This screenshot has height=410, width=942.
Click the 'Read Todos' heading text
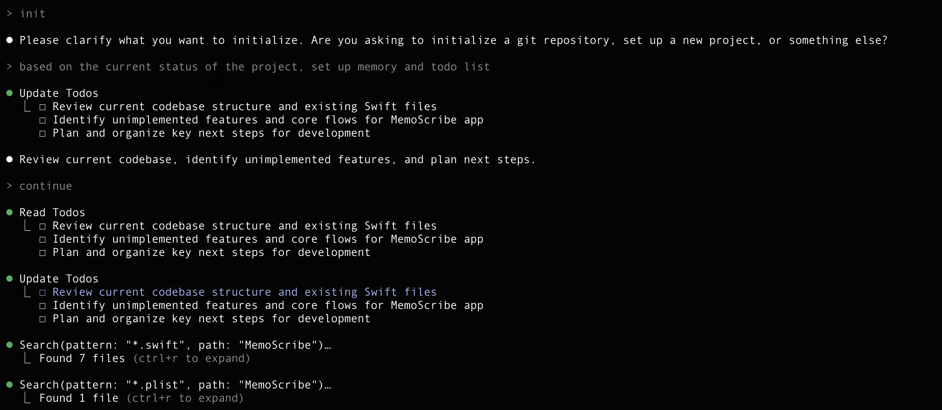[x=52, y=212]
